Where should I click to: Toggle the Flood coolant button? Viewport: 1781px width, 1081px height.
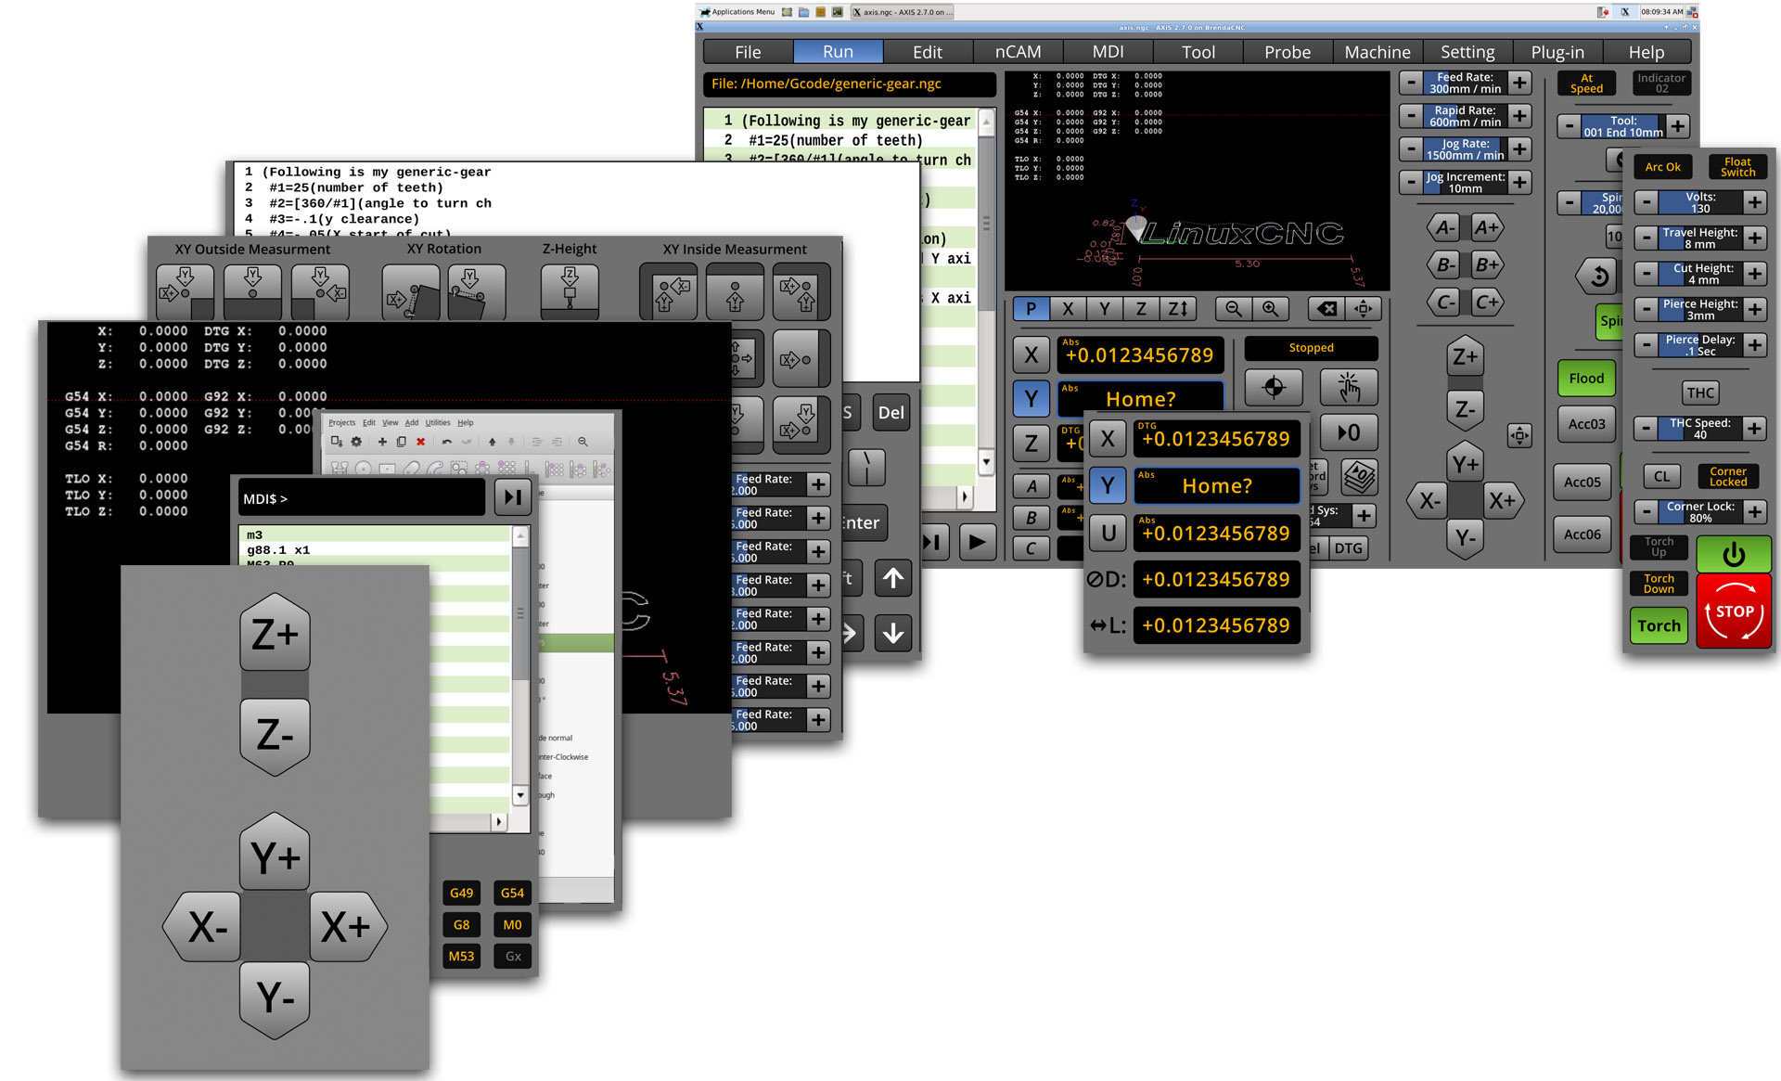click(x=1586, y=379)
